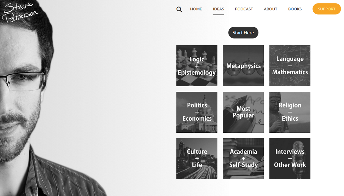Open the search magnifier icon

(x=179, y=9)
